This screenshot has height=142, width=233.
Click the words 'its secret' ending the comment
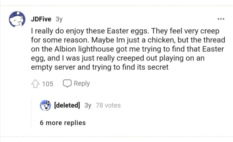154,67
